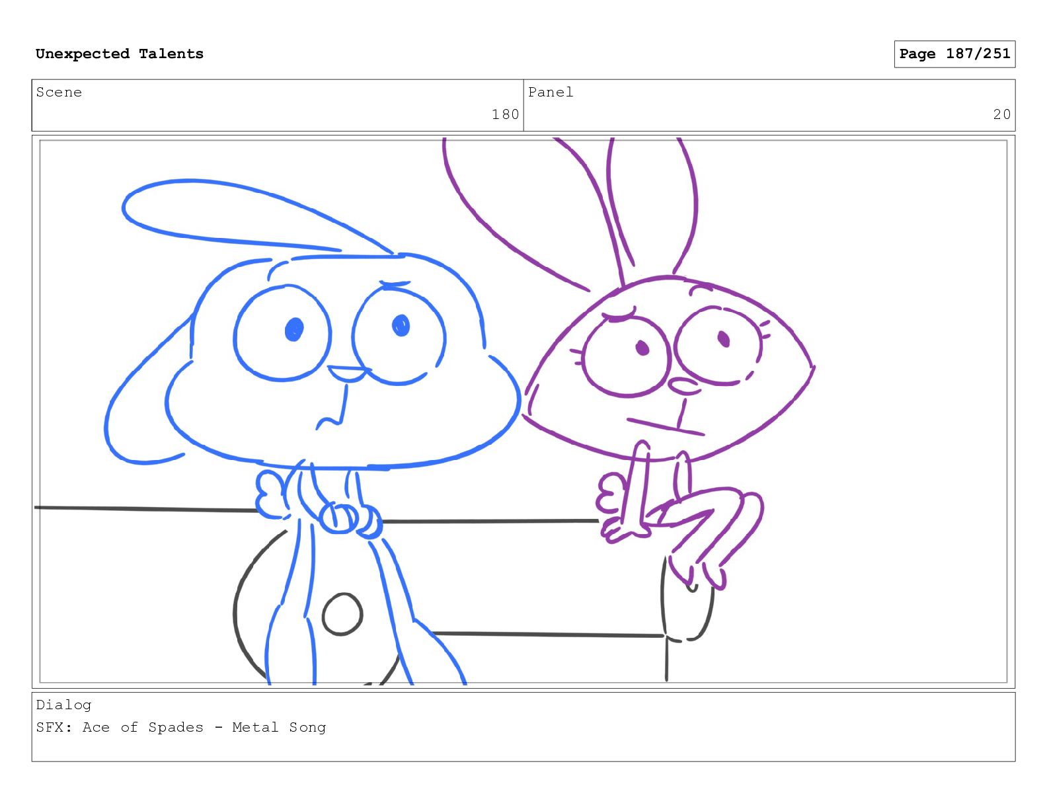Screen dimensions: 1047x809
Task: Click 'SFX: Ace of Spades - Metal Song' text
Action: [x=181, y=727]
